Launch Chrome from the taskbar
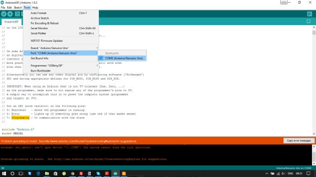Viewport: 316px width, 177px height. click(73, 173)
